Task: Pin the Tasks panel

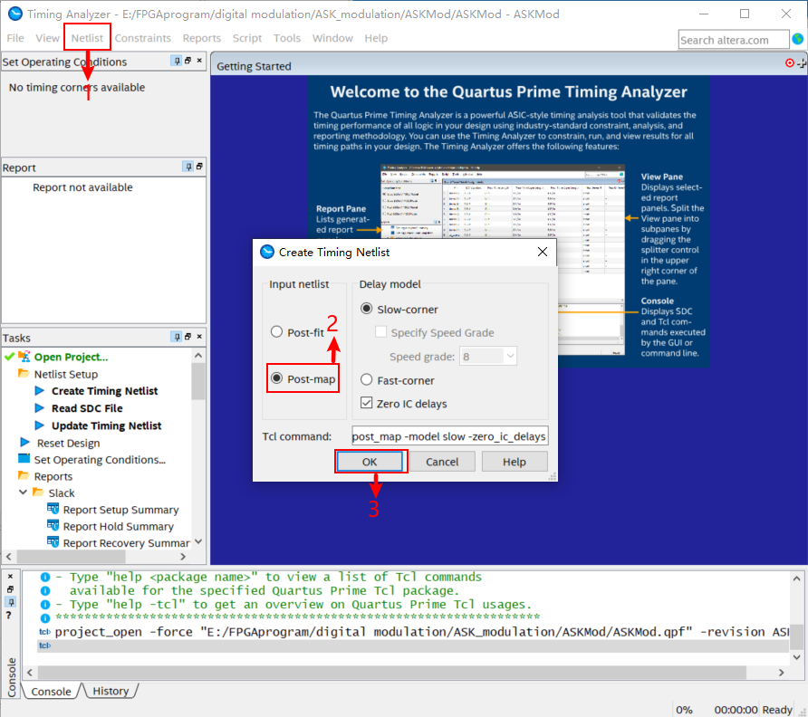Action: click(x=175, y=337)
